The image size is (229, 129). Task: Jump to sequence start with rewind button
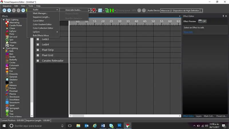pos(5,10)
